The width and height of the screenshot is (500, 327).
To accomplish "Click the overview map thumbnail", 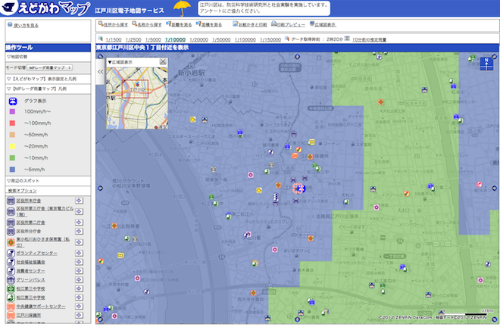I will tap(137, 98).
